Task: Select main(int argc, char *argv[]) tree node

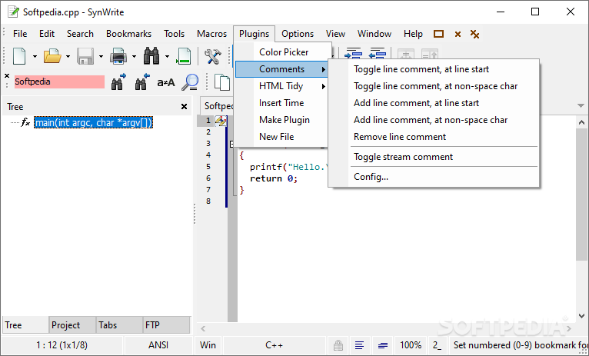Action: (93, 122)
